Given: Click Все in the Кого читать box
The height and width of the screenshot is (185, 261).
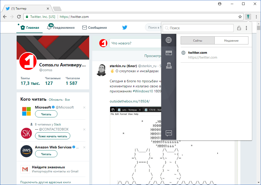Looking at the screenshot, I should pos(68,100).
